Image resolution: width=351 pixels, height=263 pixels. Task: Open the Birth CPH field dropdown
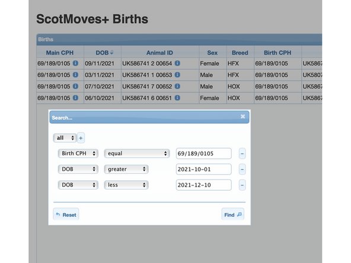(78, 153)
